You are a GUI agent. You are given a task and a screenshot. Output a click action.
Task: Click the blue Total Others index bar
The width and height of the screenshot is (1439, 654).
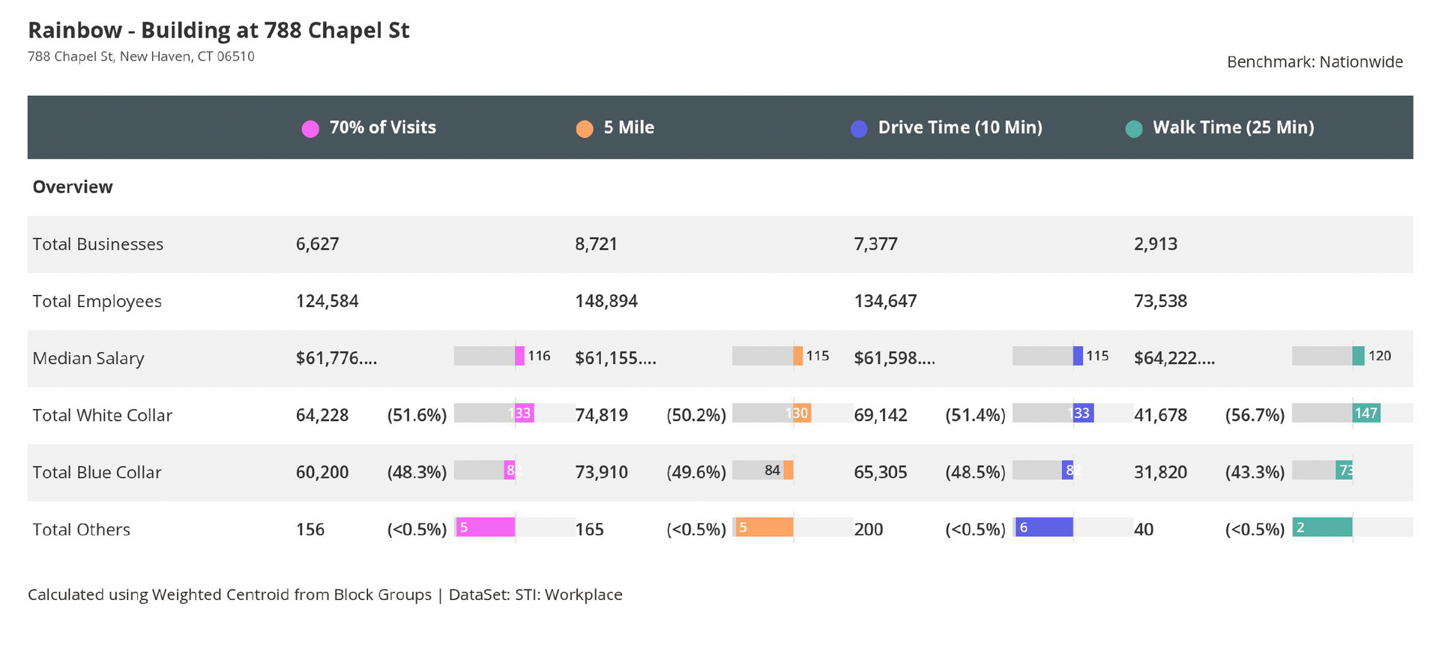pyautogui.click(x=1044, y=527)
